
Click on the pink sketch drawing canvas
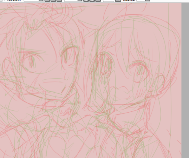click(91, 81)
